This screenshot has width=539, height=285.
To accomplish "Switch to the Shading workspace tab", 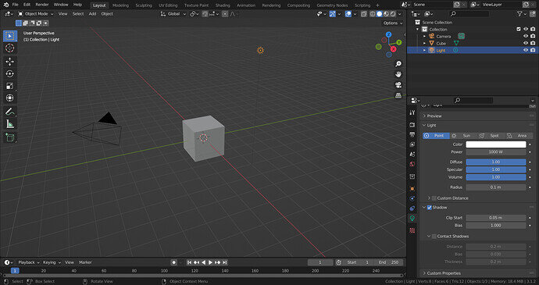I will click(x=223, y=5).
